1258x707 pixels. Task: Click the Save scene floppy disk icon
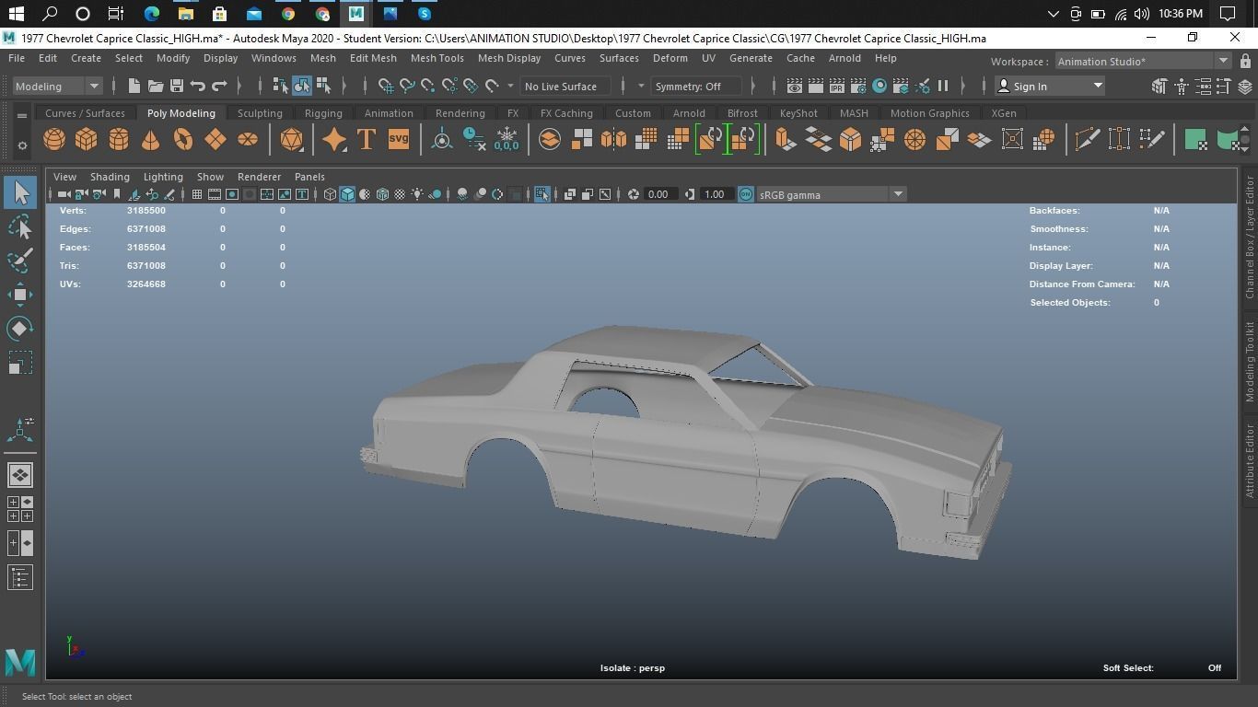(177, 86)
